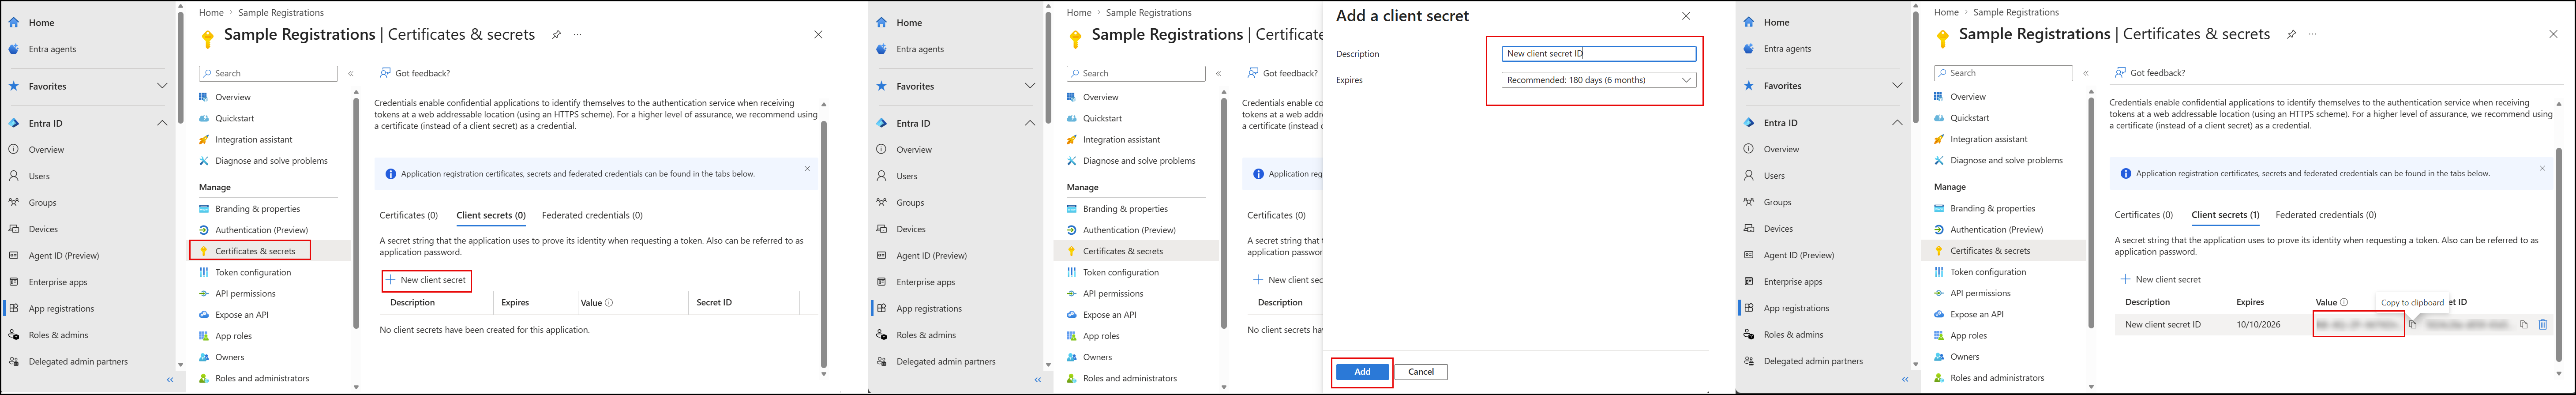Dismiss the info banner in the left screenshot
The width and height of the screenshot is (2576, 395).
pyautogui.click(x=807, y=168)
